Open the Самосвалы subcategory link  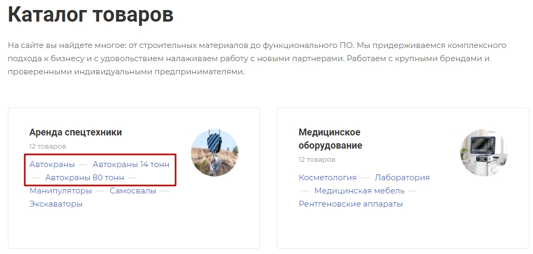click(133, 191)
